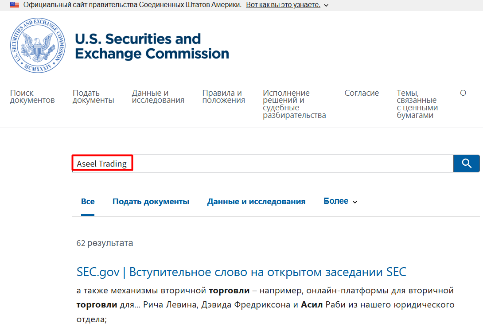
Task: Expand the chevron next to 'Более'
Action: [x=354, y=202]
